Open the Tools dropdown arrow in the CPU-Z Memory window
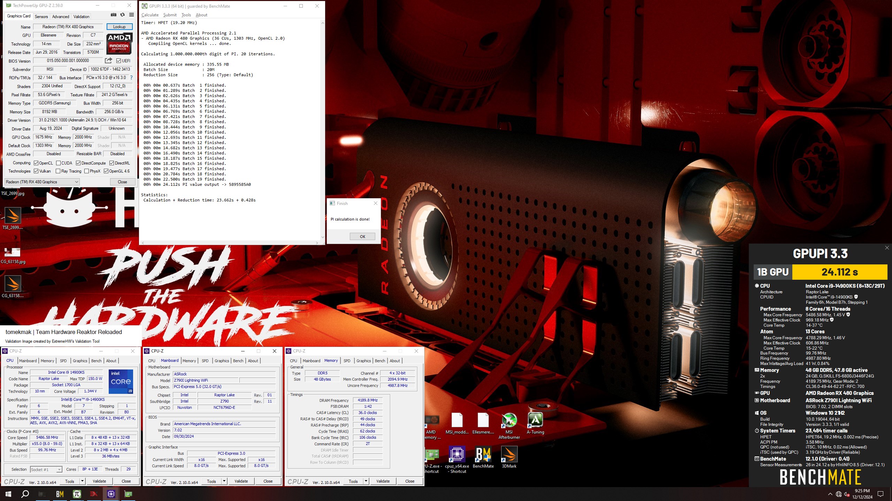Image resolution: width=892 pixels, height=501 pixels. tap(366, 481)
